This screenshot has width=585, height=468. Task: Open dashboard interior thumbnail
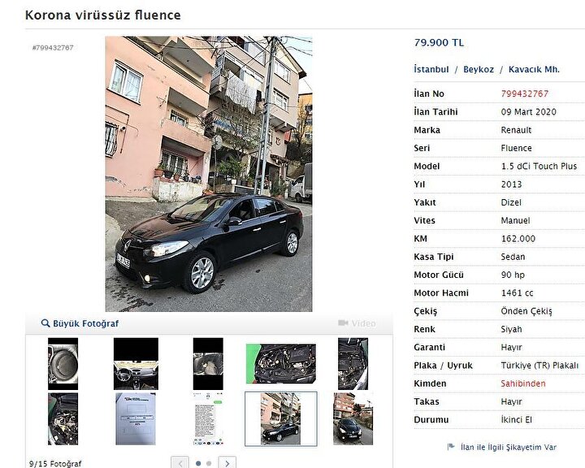136,364
